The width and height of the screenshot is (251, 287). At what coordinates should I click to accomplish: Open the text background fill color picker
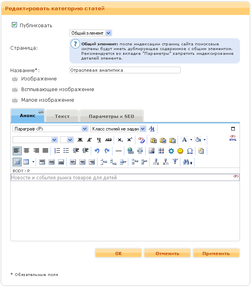pos(199,140)
